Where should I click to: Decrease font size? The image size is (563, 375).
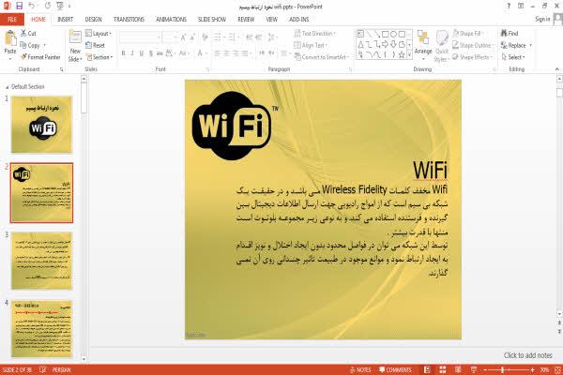(x=192, y=37)
